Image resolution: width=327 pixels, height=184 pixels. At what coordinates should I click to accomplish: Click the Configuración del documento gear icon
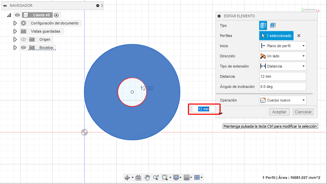pos(23,23)
